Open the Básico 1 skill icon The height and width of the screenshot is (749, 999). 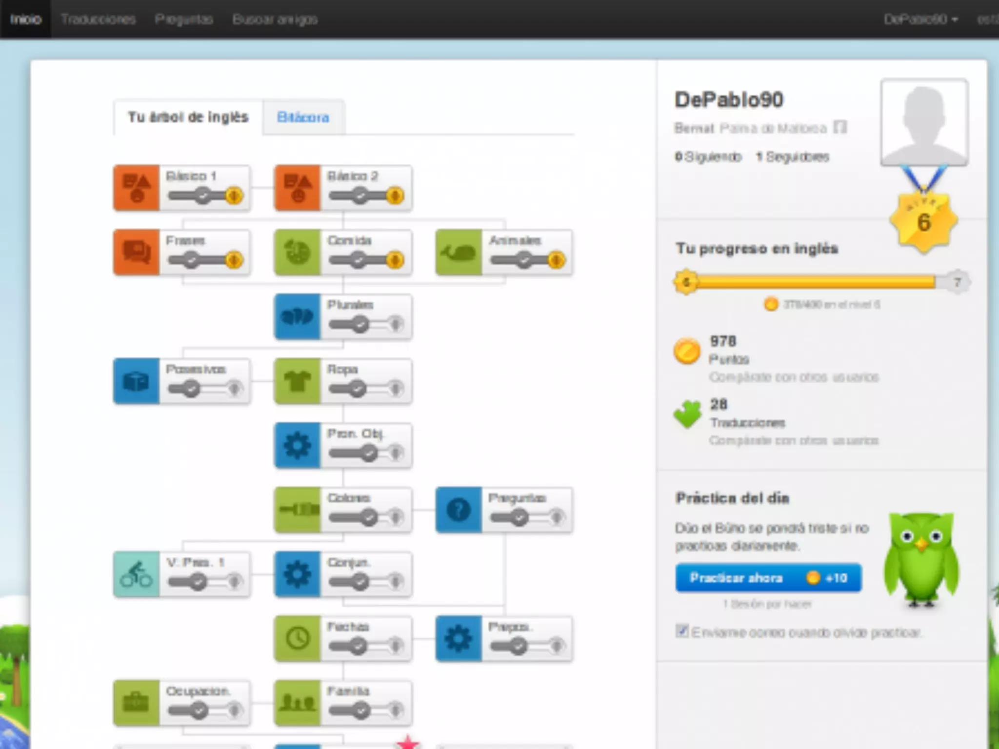tap(137, 188)
